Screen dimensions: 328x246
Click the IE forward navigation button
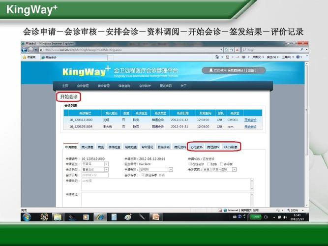[31, 50]
